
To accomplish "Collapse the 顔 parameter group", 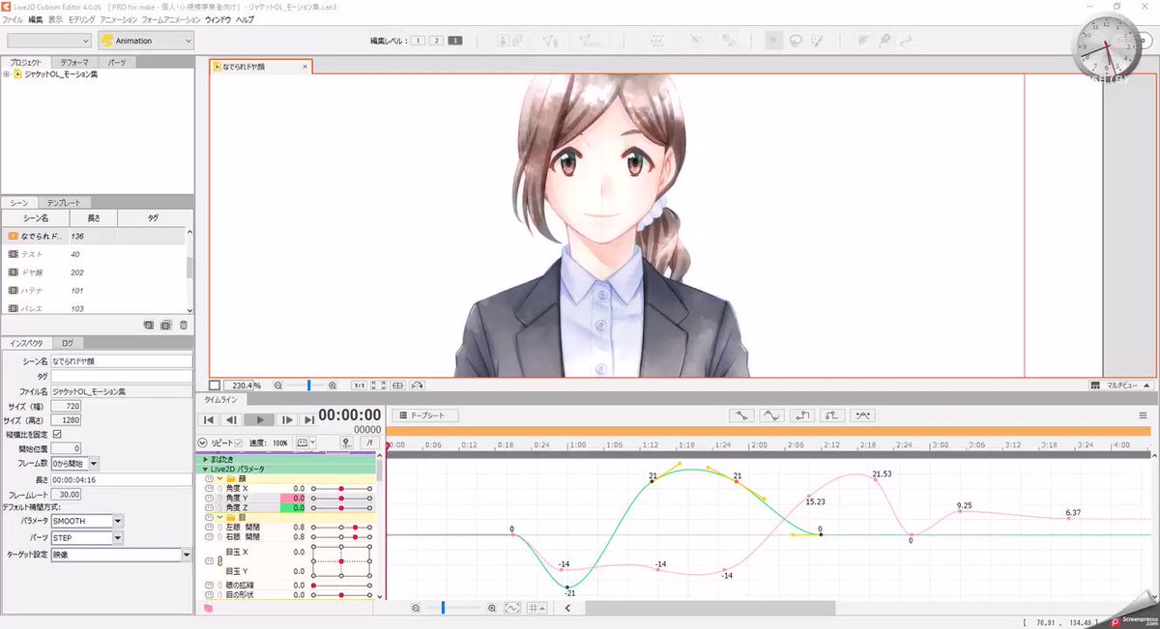I will (x=219, y=479).
